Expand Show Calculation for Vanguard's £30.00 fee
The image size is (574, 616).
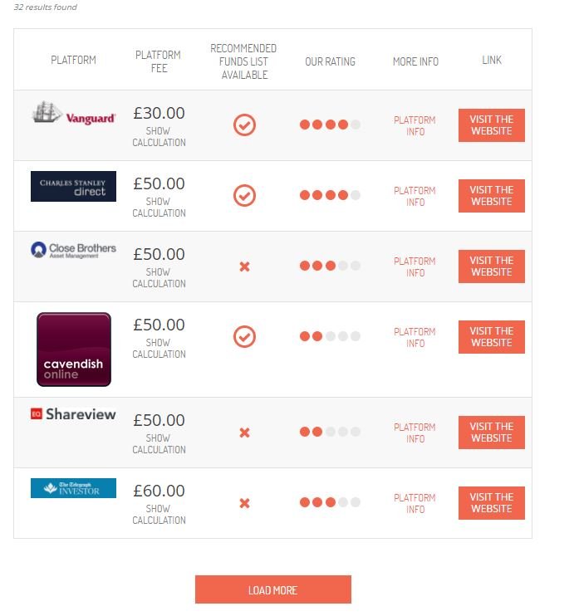[x=159, y=137]
